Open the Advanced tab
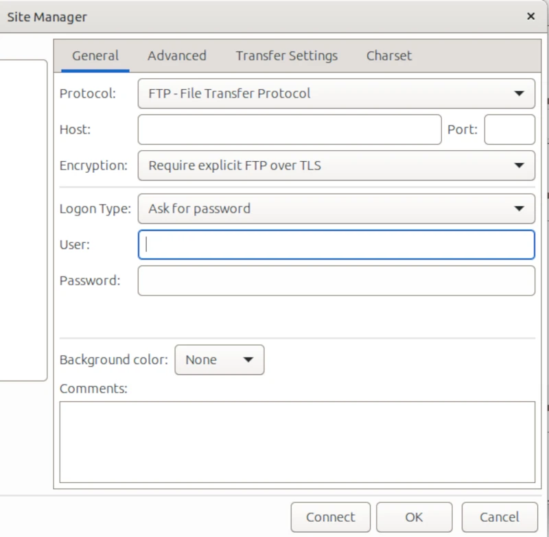 176,56
